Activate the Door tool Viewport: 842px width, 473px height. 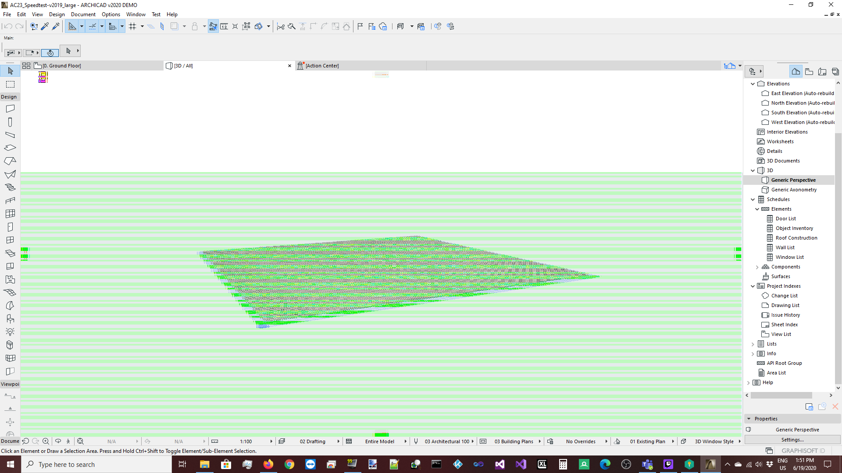10,227
